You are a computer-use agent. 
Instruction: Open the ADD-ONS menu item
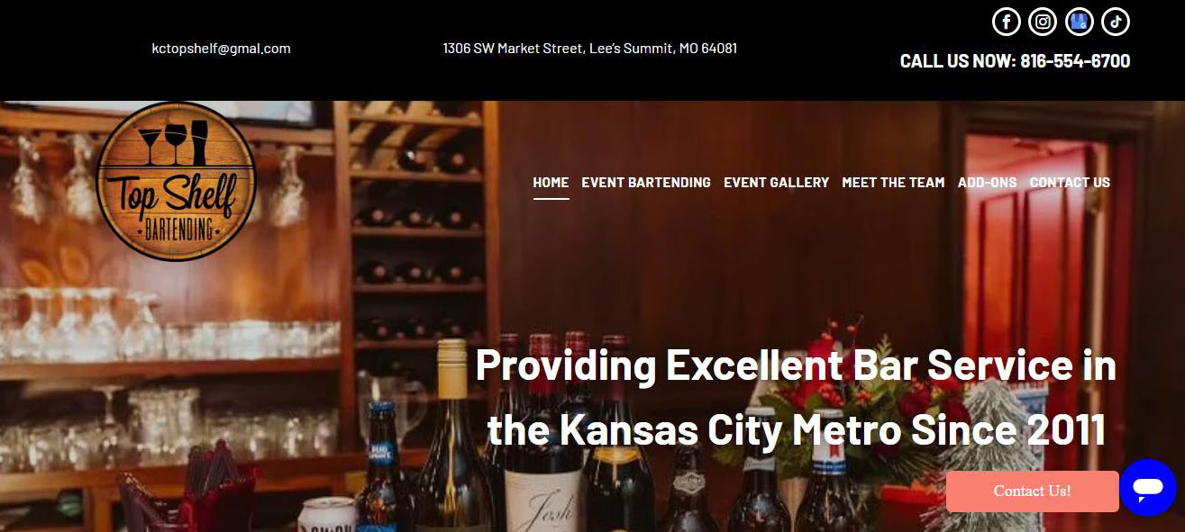pyautogui.click(x=987, y=183)
